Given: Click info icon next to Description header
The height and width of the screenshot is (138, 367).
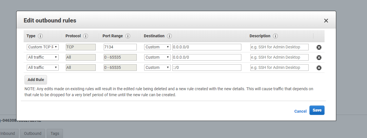Looking at the screenshot, I should coord(275,36).
